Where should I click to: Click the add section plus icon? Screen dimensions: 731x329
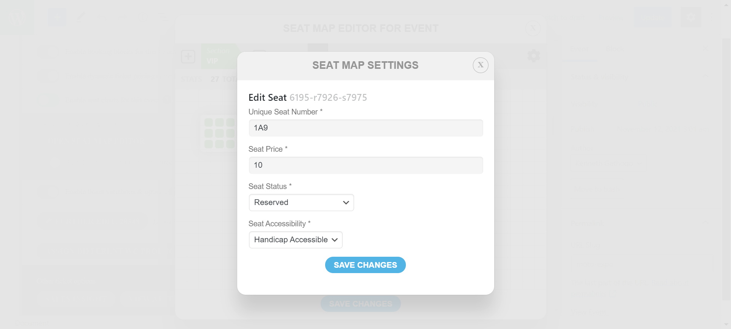click(188, 57)
